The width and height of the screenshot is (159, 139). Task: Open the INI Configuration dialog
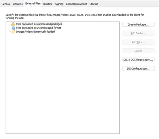pos(139,68)
